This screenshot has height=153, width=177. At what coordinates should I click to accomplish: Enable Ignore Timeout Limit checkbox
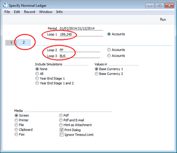62,135
